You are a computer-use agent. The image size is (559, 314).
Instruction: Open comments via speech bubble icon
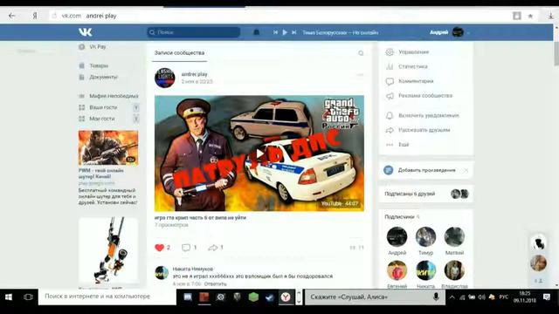pos(186,248)
